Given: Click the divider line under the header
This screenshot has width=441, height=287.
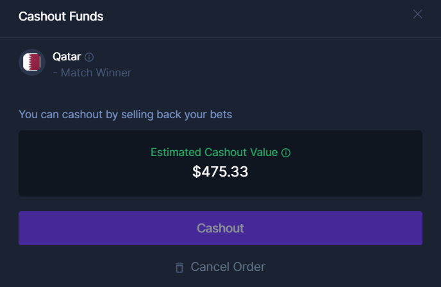Looking at the screenshot, I should (x=220, y=37).
